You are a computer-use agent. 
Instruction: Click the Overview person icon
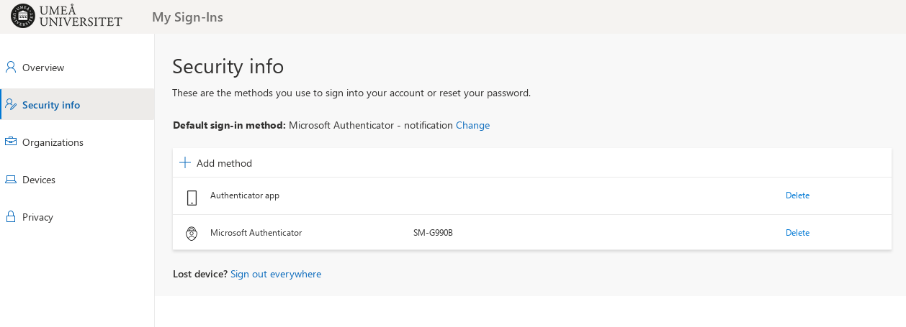click(11, 67)
